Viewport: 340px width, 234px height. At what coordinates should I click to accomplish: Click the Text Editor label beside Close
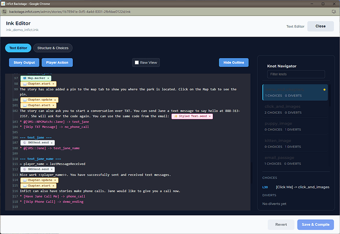pyautogui.click(x=295, y=27)
